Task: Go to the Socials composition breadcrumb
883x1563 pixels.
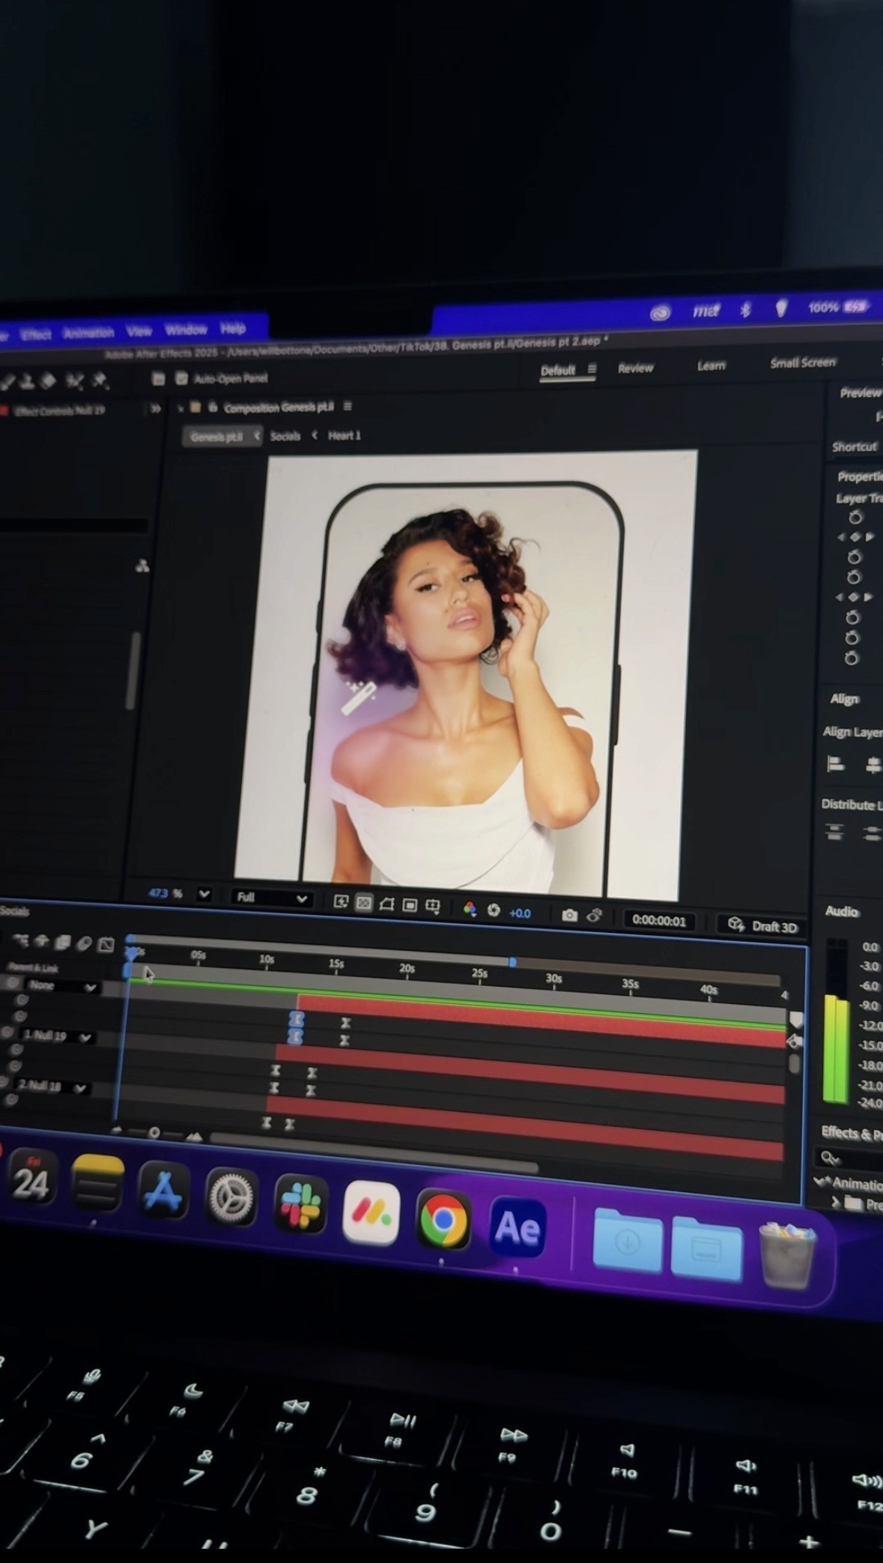Action: tap(285, 436)
